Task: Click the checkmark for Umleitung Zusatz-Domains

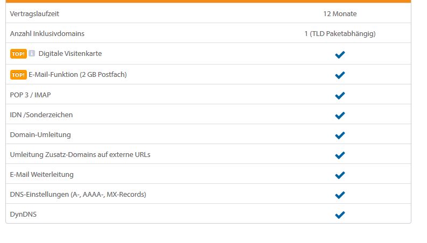Action: pos(340,155)
